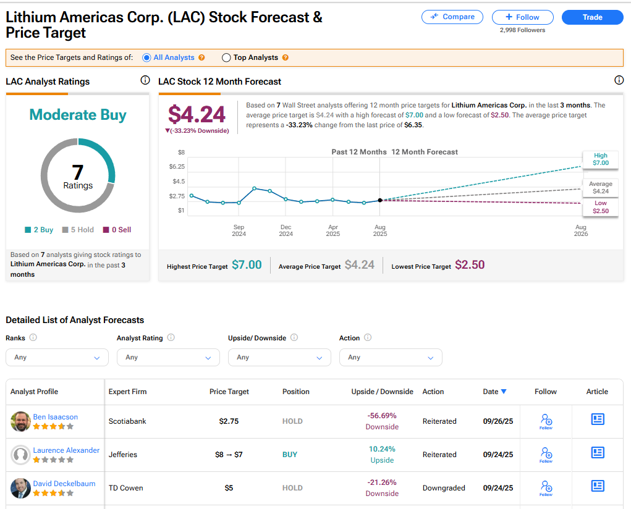Show info for 12 Month Forecast

pyautogui.click(x=619, y=80)
